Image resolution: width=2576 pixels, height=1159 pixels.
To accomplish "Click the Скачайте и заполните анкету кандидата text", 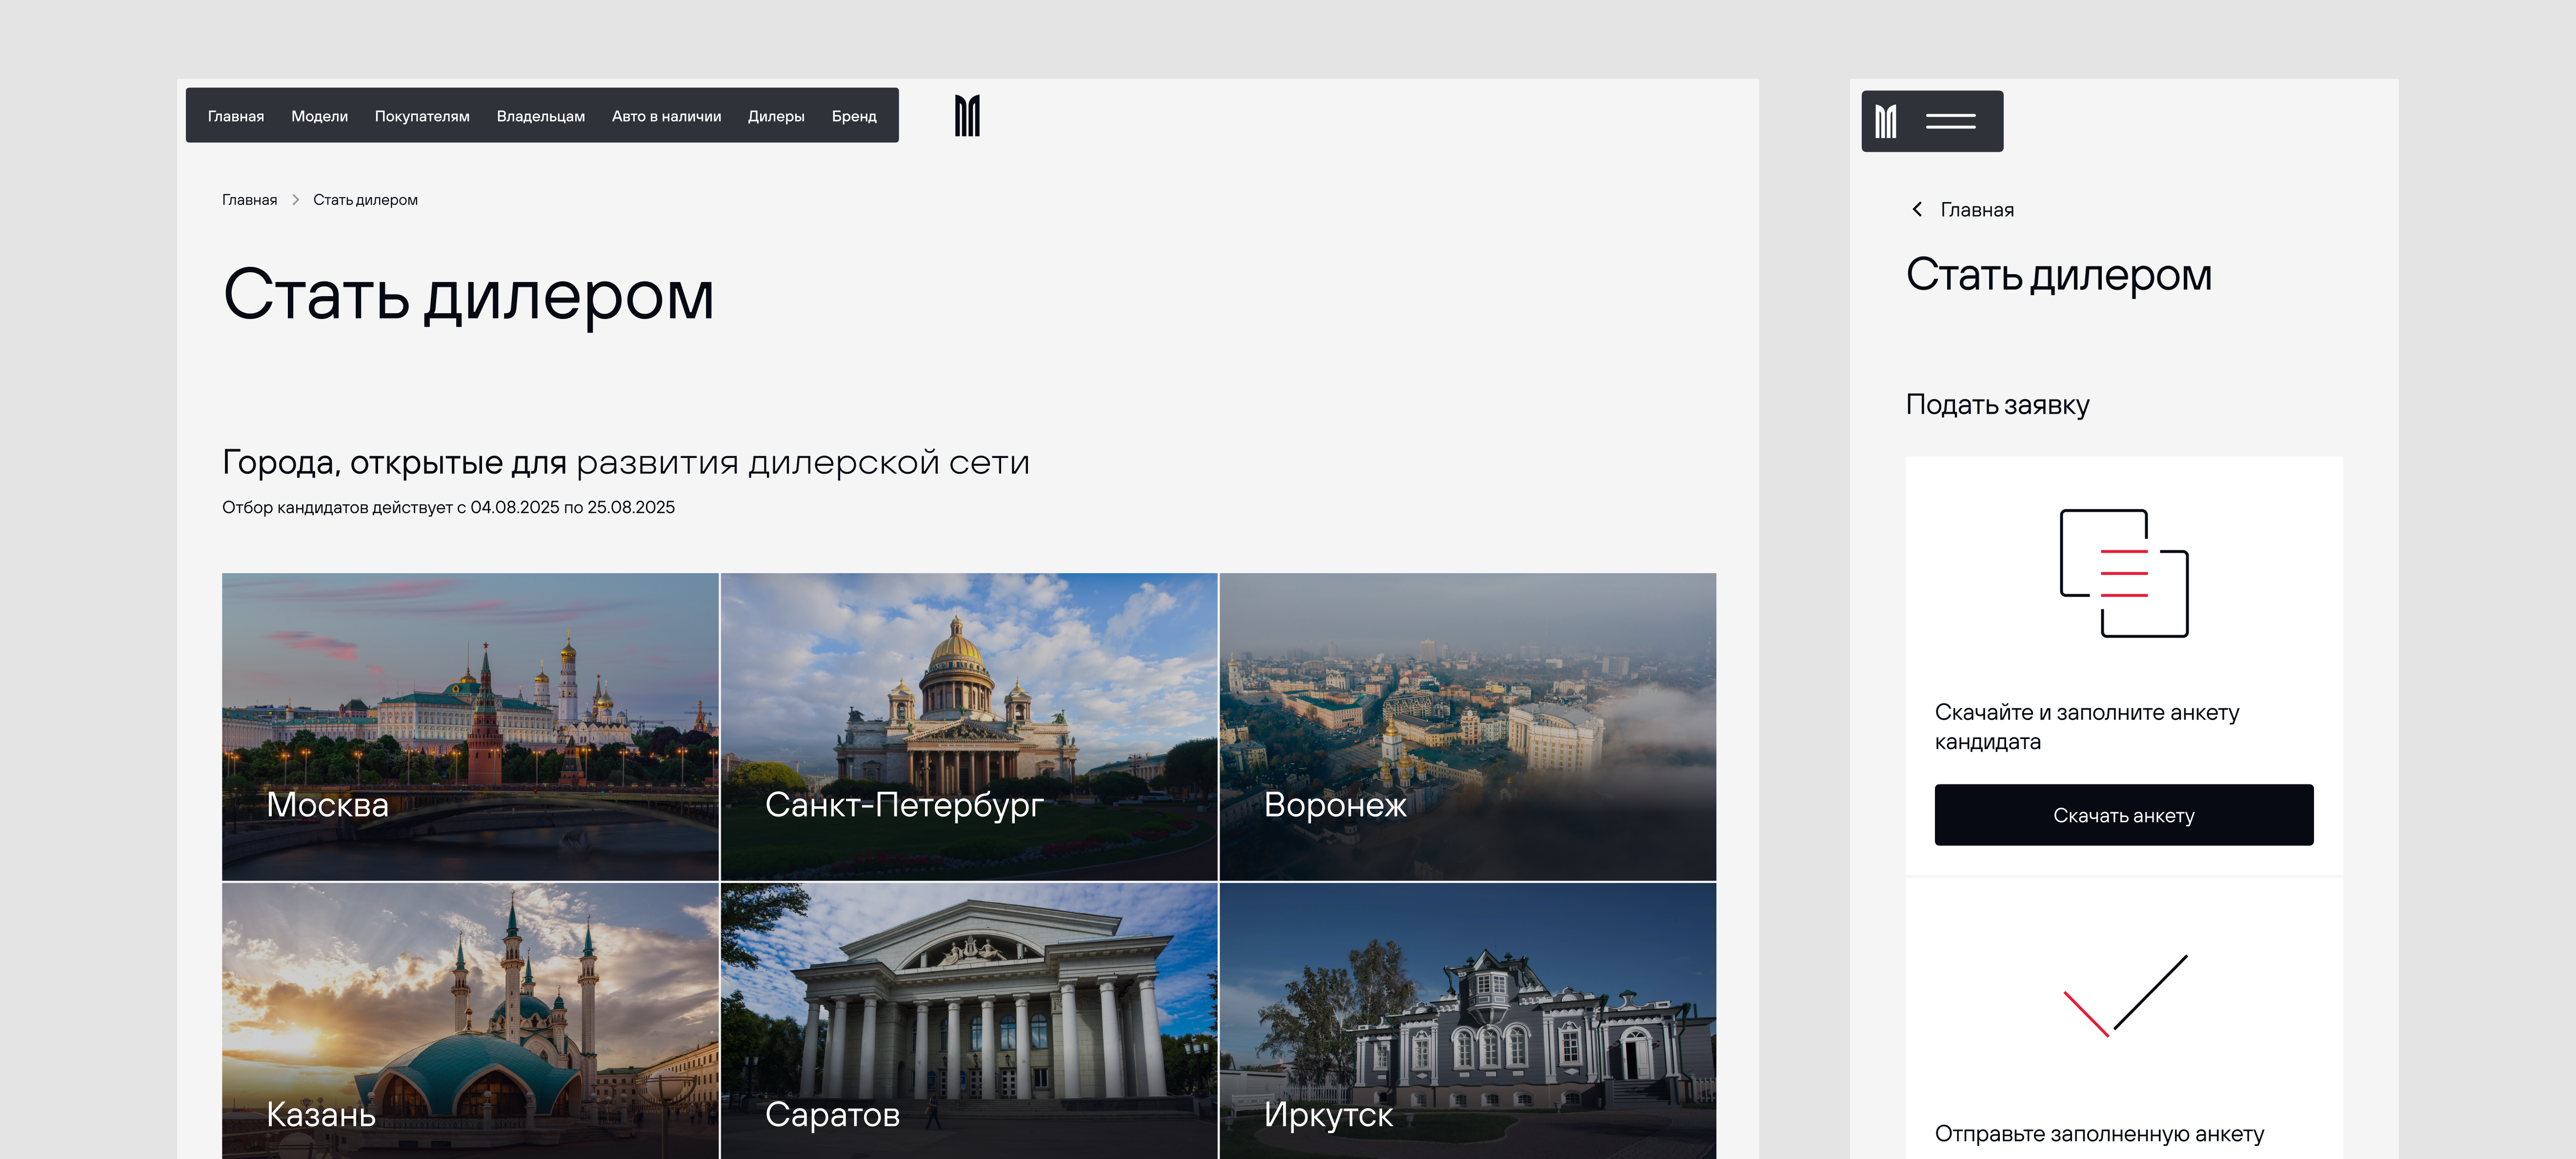I will 2087,727.
